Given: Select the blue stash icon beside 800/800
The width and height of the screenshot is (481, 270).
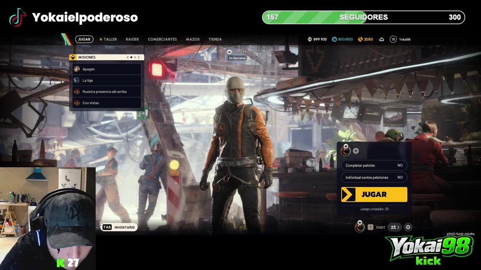Looking at the screenshot, I should click(x=334, y=39).
